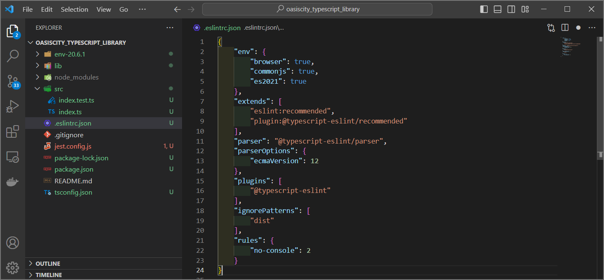The width and height of the screenshot is (604, 280).
Task: Toggle the primary side bar
Action: click(x=484, y=9)
